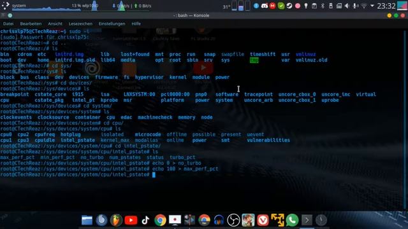Image resolution: width=408 pixels, height=229 pixels.
Task: Open the Ansicht menu
Action: click(x=55, y=24)
